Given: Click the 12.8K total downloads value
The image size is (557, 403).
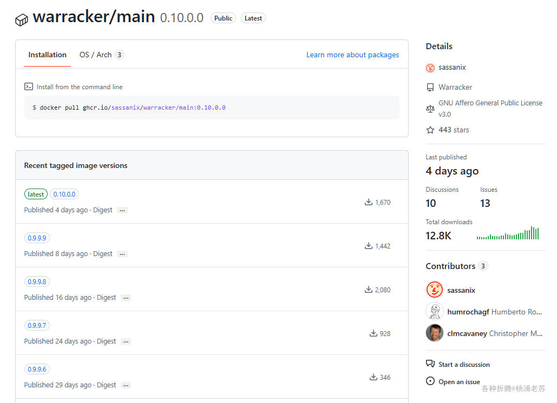Looking at the screenshot, I should (x=438, y=236).
